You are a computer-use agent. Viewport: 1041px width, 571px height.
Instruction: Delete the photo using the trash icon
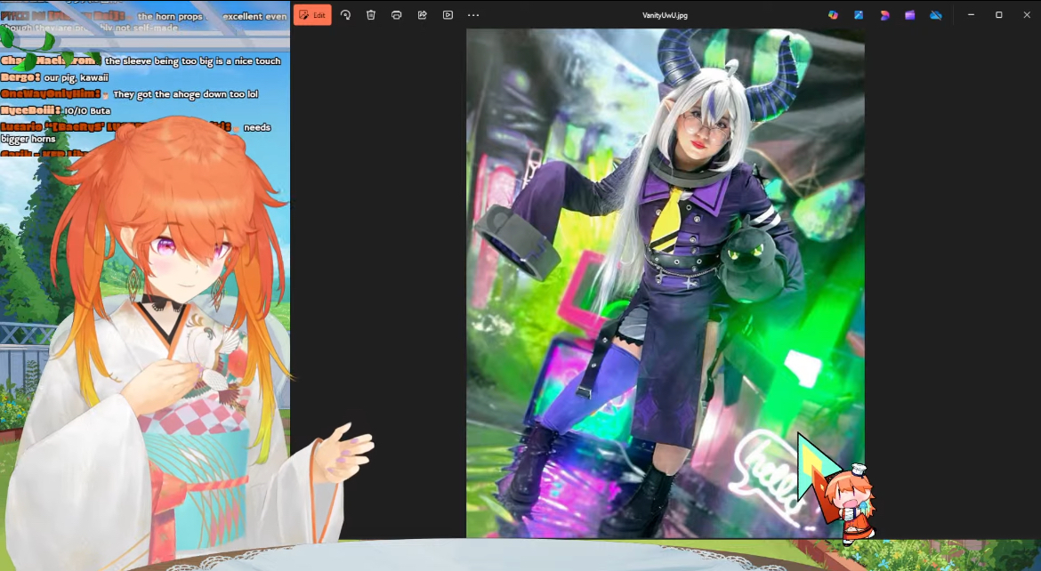pos(371,14)
